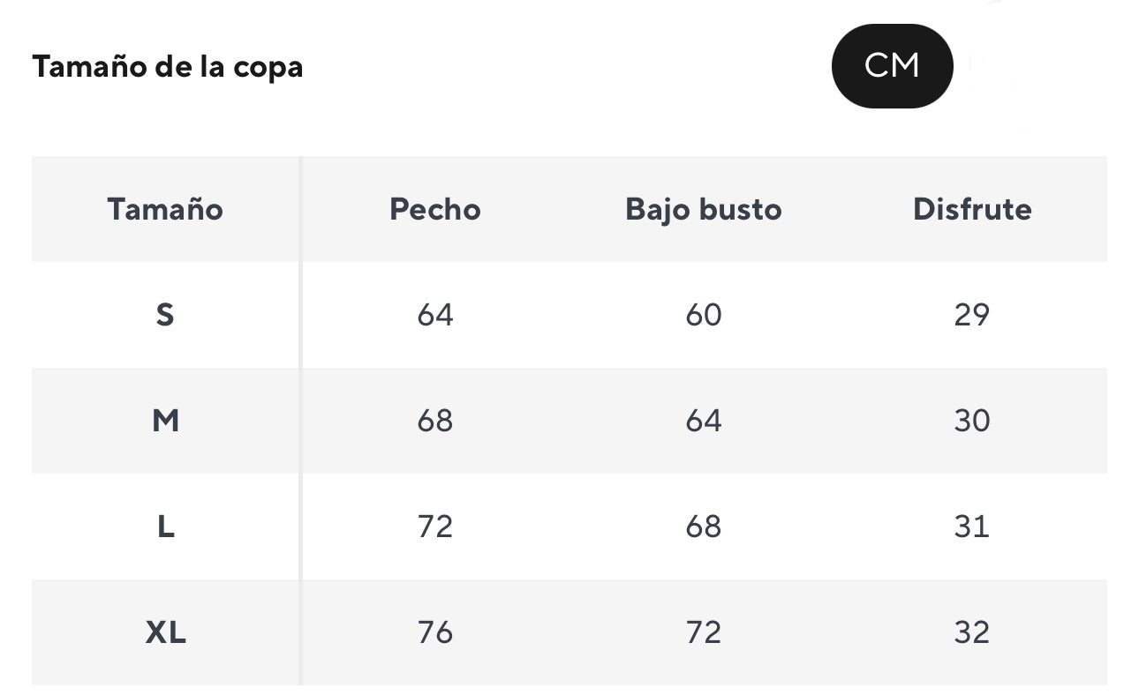1139x695 pixels.
Task: Click the Disfrute column header
Action: 972,209
